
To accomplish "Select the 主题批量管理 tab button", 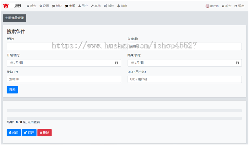I will pos(14,18).
